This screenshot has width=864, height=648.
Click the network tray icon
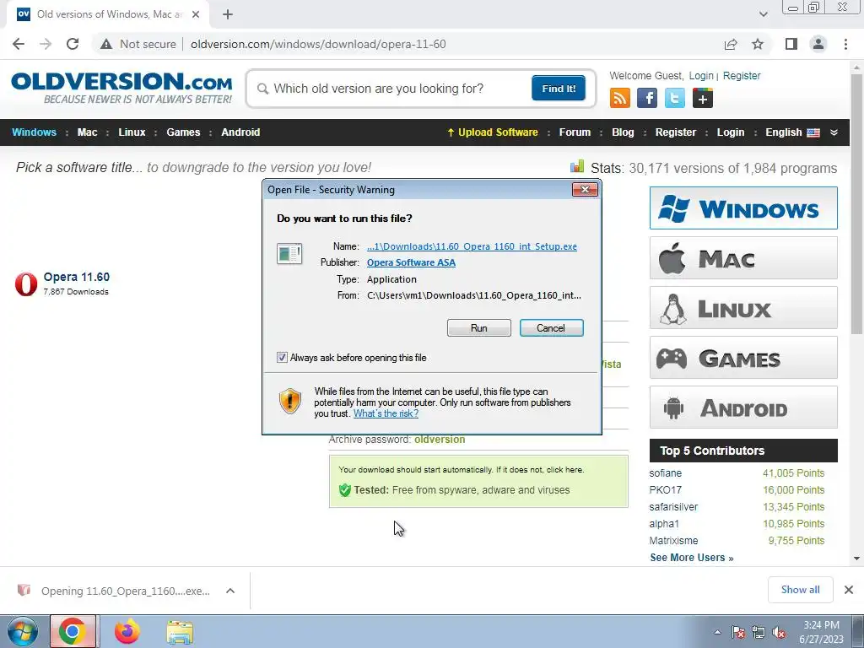click(759, 633)
